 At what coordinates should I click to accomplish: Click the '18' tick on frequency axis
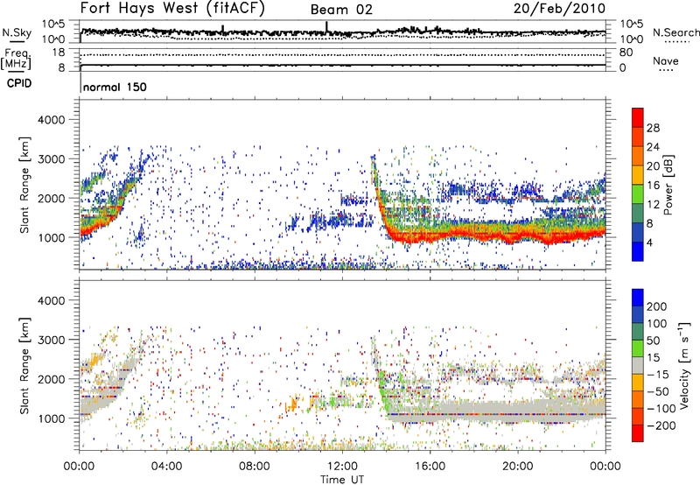click(x=58, y=53)
